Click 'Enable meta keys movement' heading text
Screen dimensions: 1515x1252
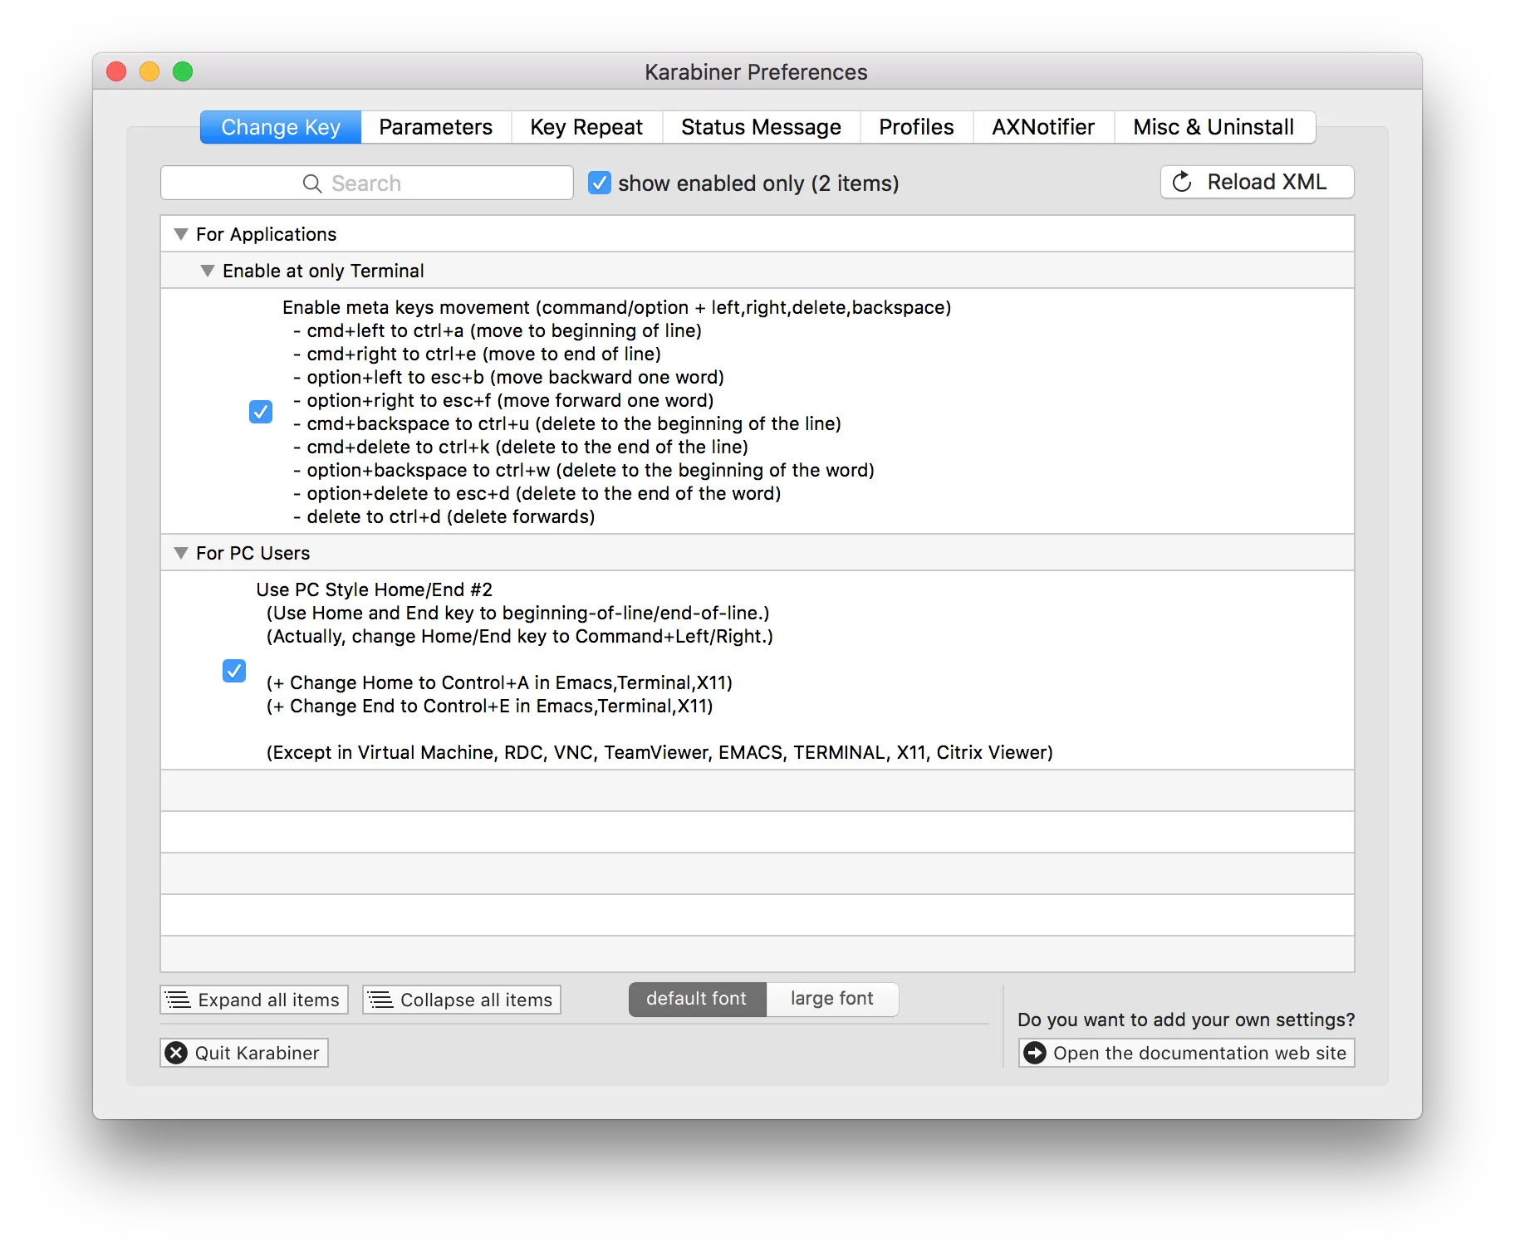616,307
